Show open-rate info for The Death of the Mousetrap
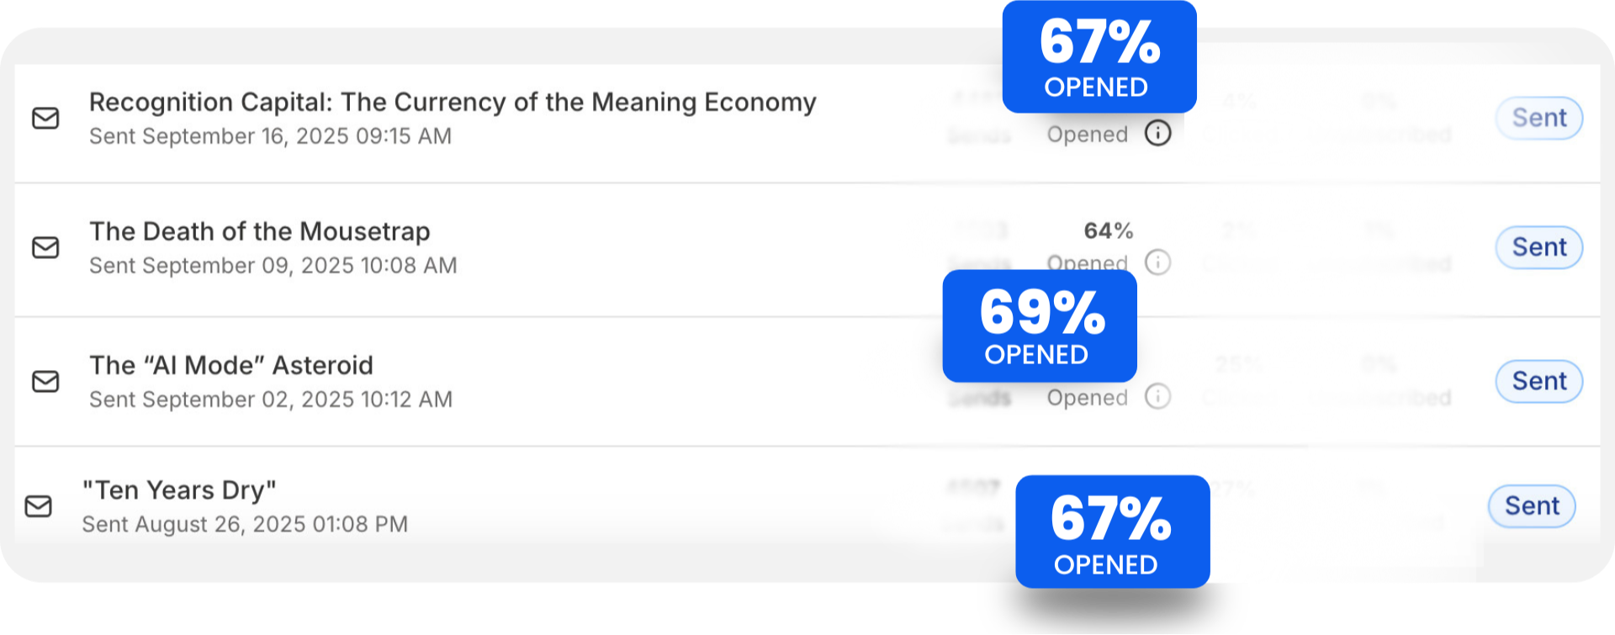1615x635 pixels. click(1157, 262)
